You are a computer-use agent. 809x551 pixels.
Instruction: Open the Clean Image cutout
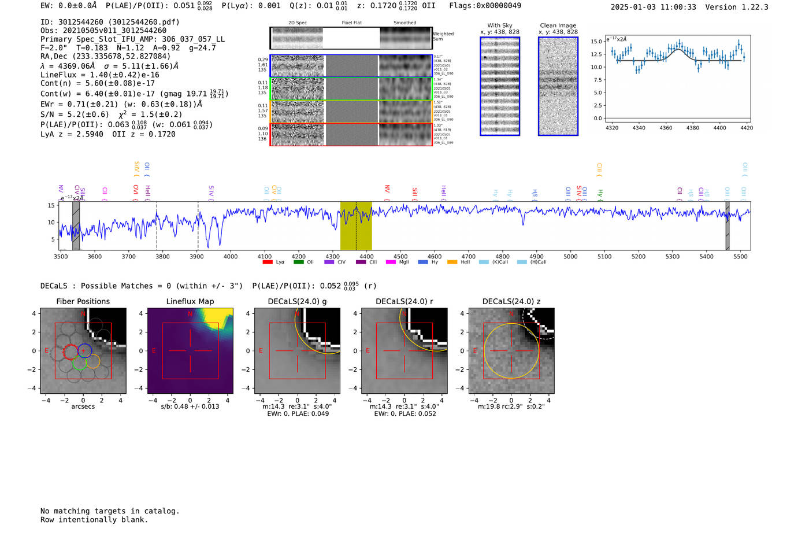coord(558,86)
